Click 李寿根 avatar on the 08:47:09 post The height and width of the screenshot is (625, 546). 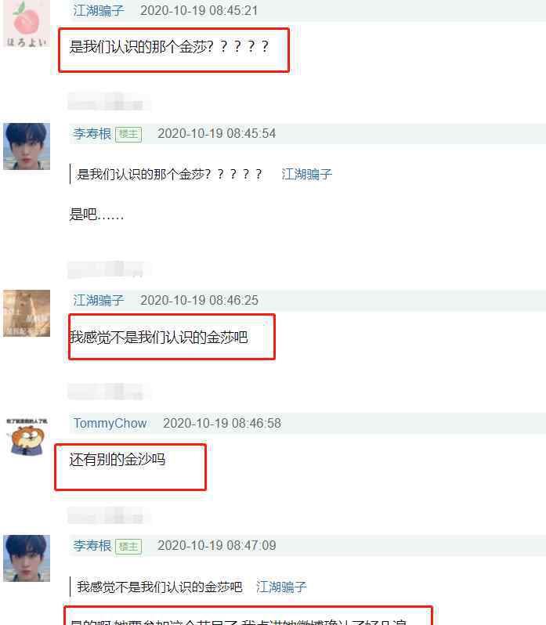27,558
